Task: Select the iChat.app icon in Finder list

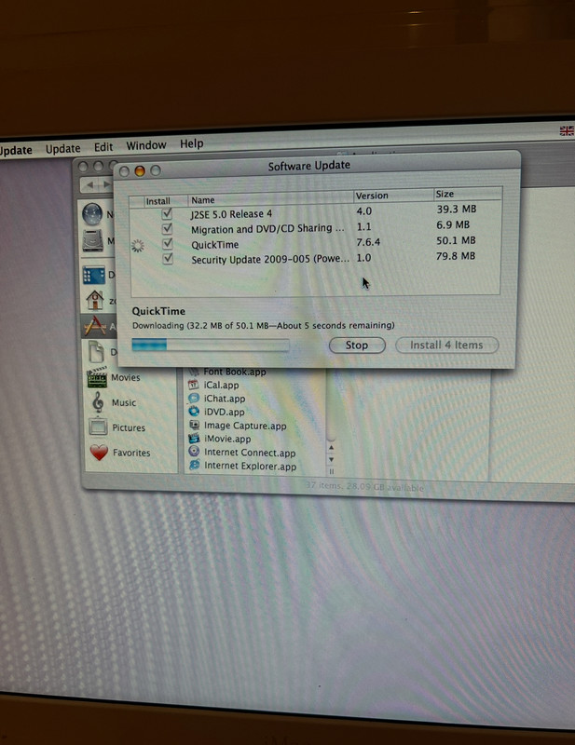Action: click(x=194, y=399)
